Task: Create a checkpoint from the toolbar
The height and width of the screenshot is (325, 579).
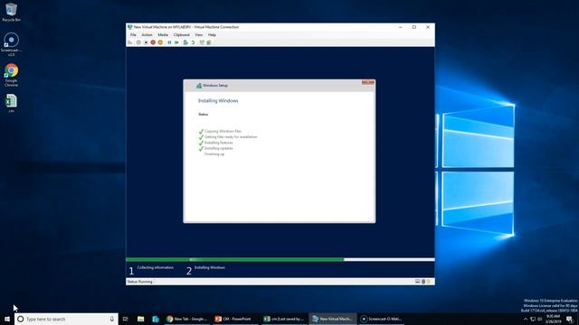Action: point(185,42)
